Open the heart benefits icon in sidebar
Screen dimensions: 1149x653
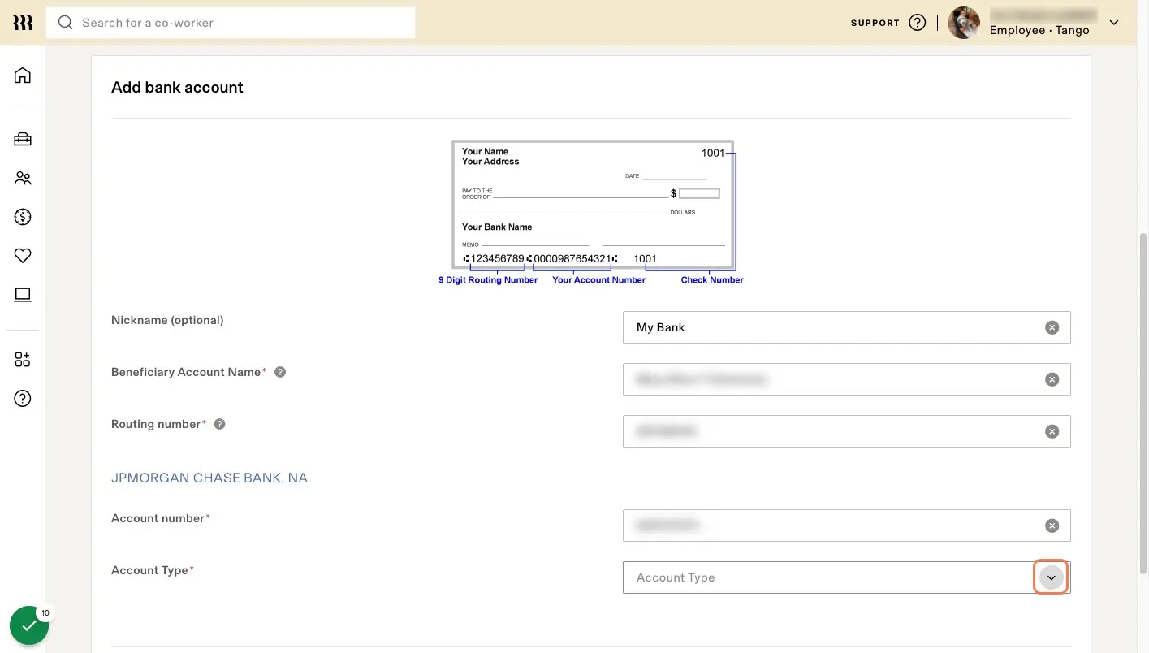coord(23,256)
